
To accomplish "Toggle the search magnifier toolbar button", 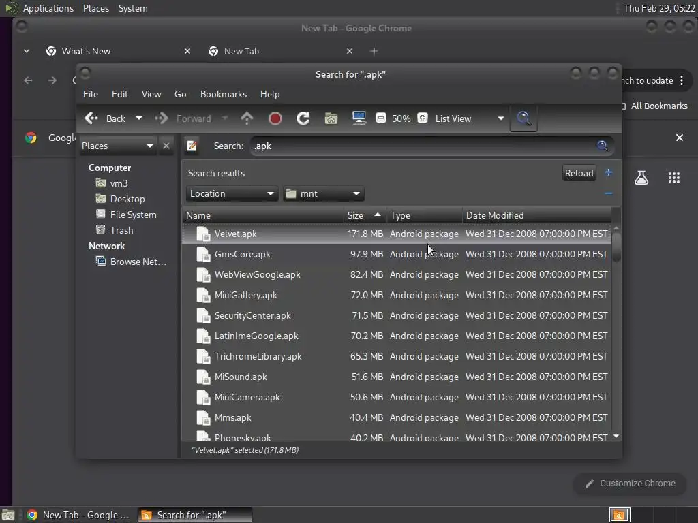I will [523, 118].
